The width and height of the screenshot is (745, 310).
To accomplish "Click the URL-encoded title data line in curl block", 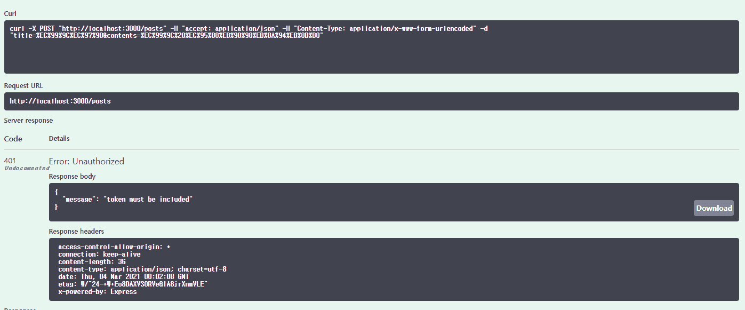I will point(166,36).
